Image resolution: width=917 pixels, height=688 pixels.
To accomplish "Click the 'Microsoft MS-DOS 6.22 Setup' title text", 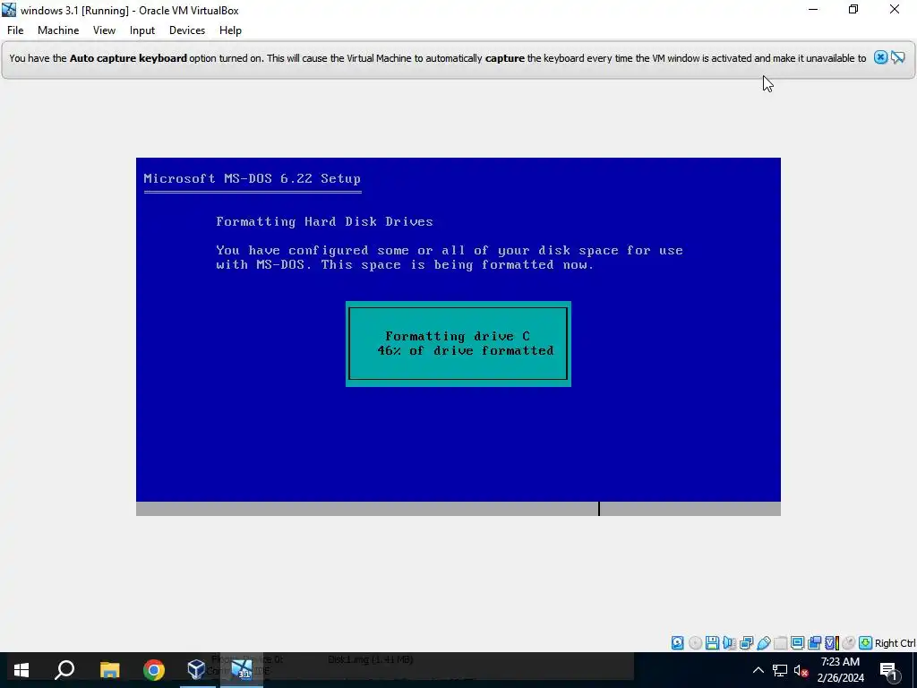I will (x=252, y=178).
